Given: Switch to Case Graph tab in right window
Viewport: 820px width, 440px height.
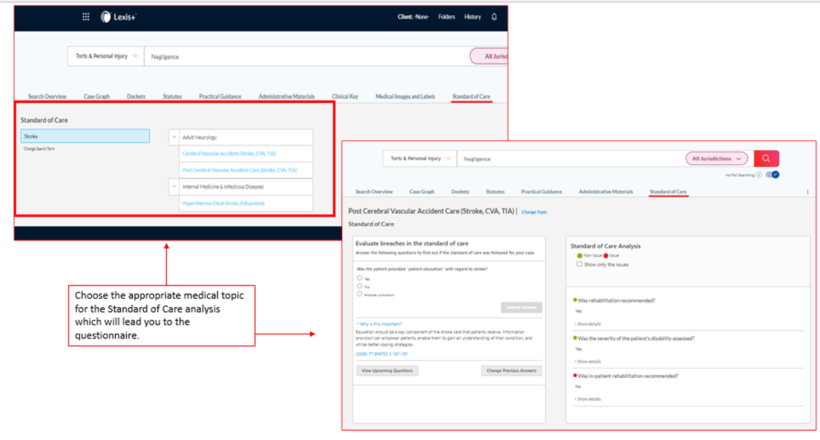Looking at the screenshot, I should pyautogui.click(x=422, y=192).
